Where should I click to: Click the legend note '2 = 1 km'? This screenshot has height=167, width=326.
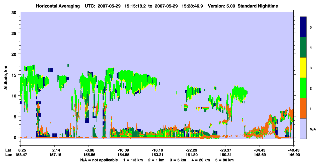(x=156, y=160)
